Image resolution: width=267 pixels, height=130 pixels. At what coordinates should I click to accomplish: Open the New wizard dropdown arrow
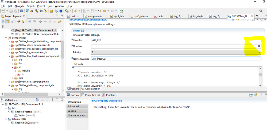[x=7, y=11]
